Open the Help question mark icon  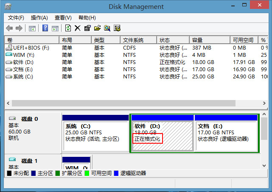(x=45, y=28)
